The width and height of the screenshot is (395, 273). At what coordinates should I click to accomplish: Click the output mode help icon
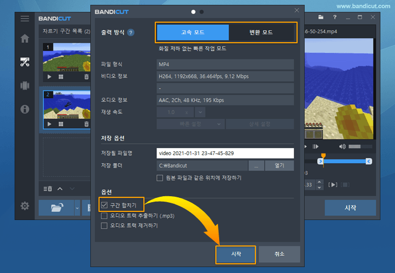pyautogui.click(x=131, y=32)
